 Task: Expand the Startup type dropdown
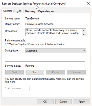point(56,51)
